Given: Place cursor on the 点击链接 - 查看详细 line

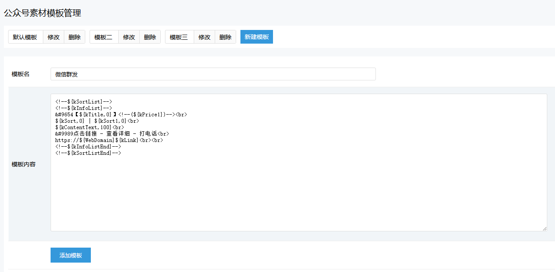Looking at the screenshot, I should pyautogui.click(x=112, y=134).
